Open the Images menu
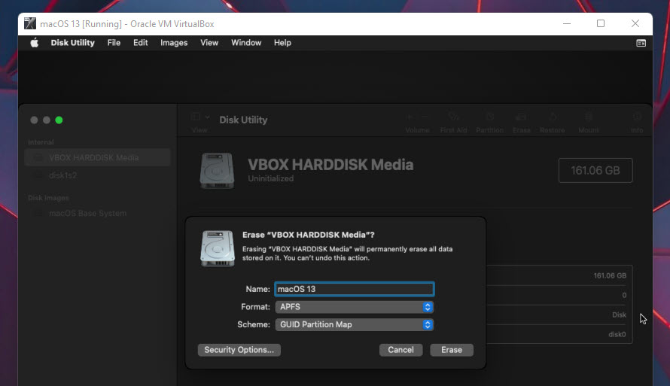The image size is (670, 386). (174, 43)
